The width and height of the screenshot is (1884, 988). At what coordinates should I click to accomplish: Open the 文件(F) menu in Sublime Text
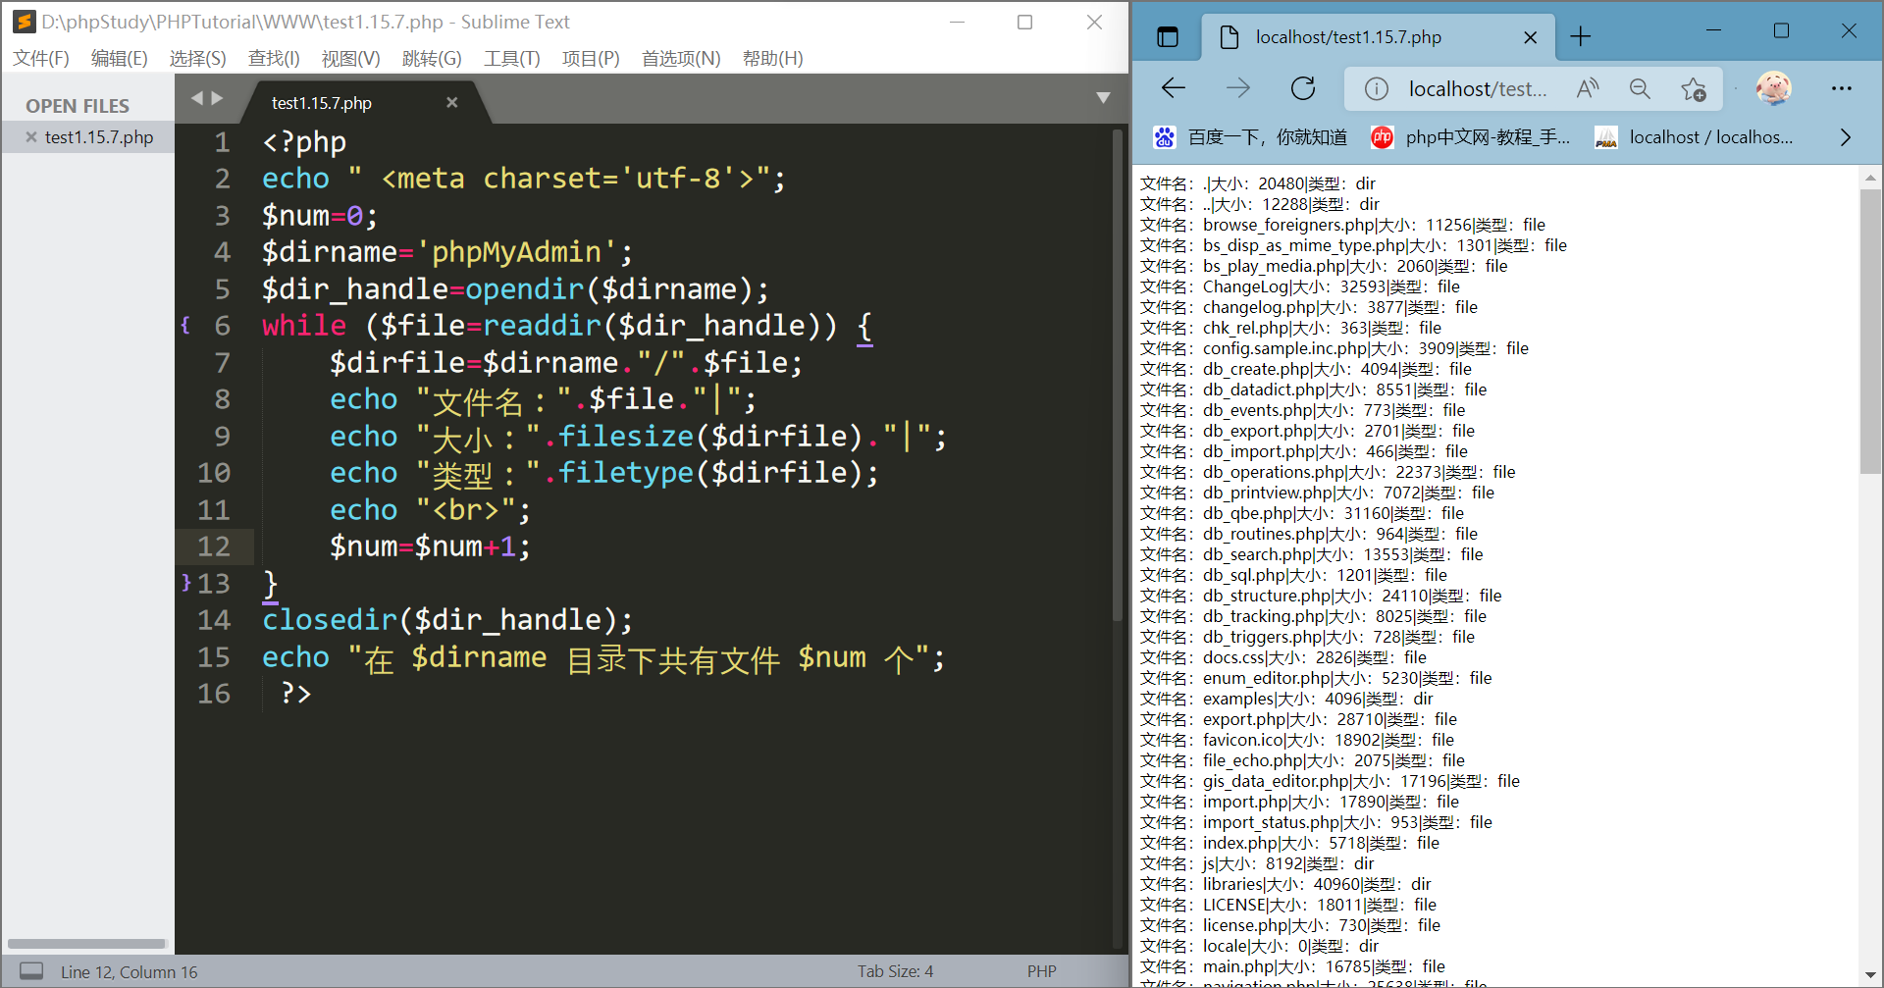41,59
